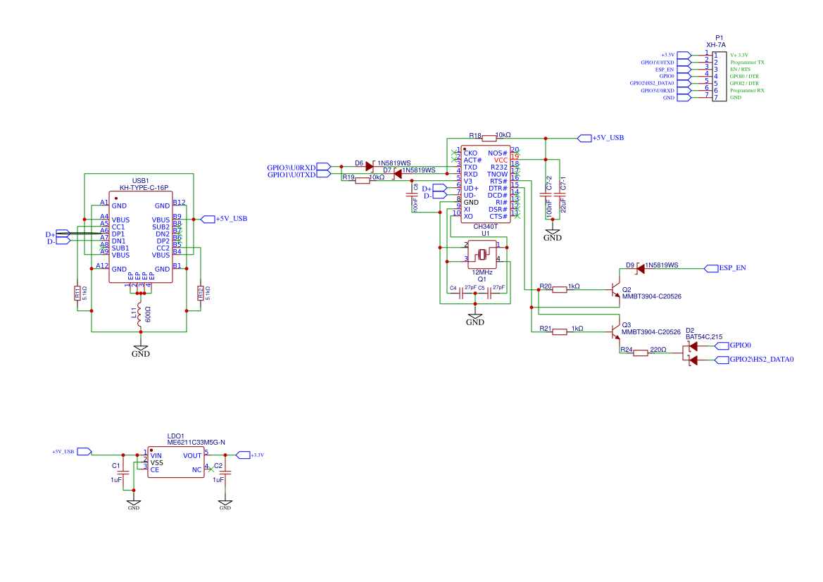Image resolution: width=823 pixels, height=582 pixels.
Task: Click the +5V_USB net port next to R18
Action: point(601,138)
